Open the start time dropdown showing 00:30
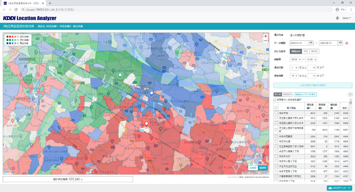 296,59
